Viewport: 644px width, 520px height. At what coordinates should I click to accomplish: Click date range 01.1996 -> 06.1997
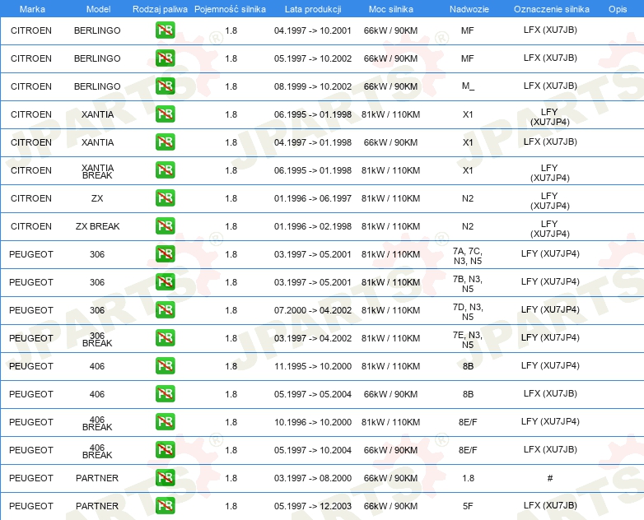coord(313,198)
